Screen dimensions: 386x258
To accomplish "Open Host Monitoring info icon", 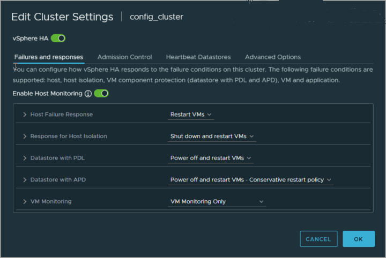I will point(88,94).
